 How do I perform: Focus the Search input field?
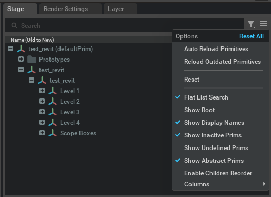[x=125, y=25]
